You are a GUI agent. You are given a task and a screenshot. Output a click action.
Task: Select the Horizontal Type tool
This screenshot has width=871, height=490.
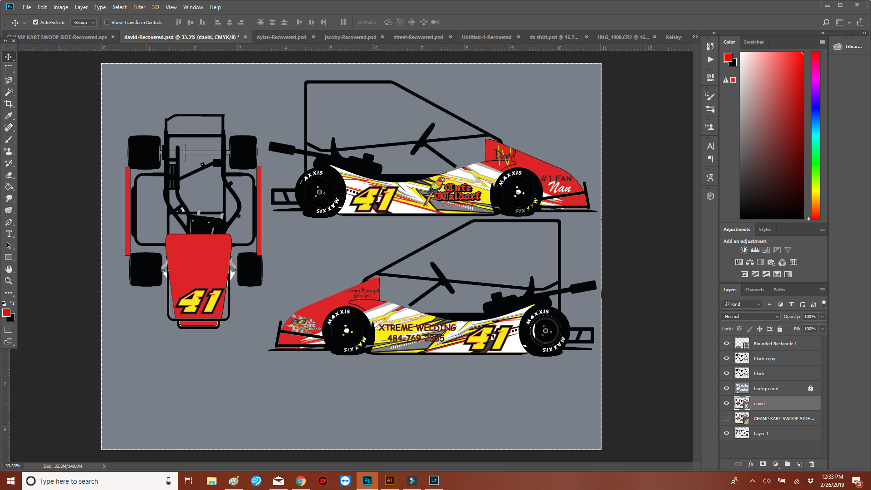point(9,234)
